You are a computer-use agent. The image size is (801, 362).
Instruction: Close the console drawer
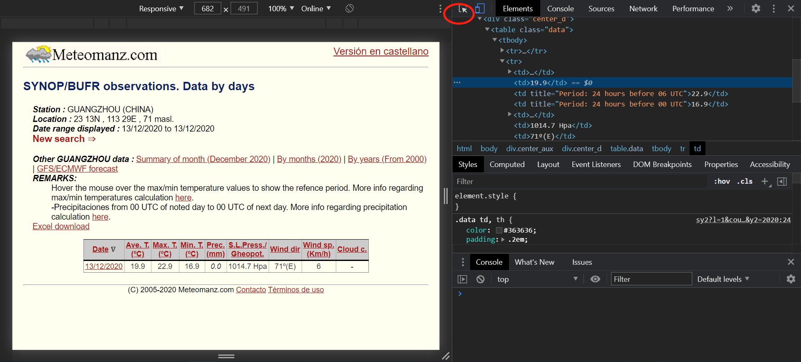(x=791, y=262)
